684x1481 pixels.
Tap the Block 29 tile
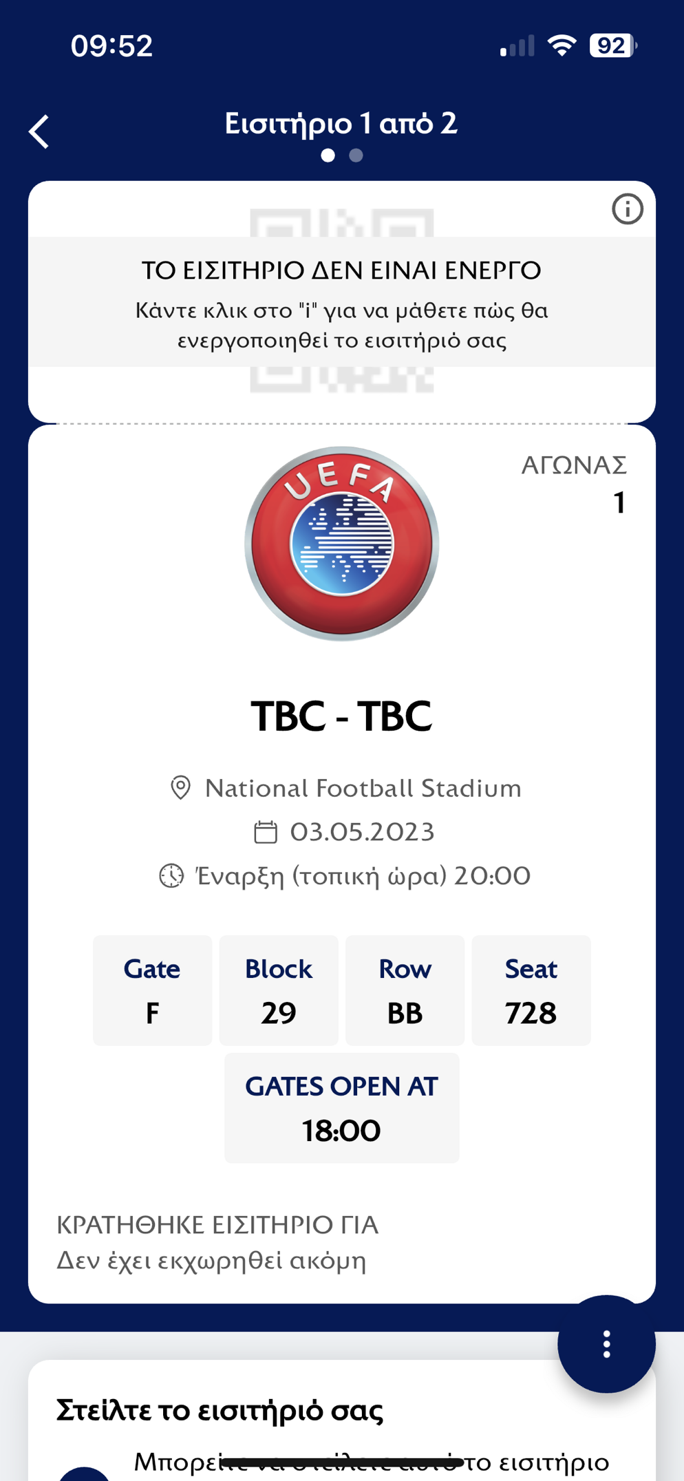[279, 990]
